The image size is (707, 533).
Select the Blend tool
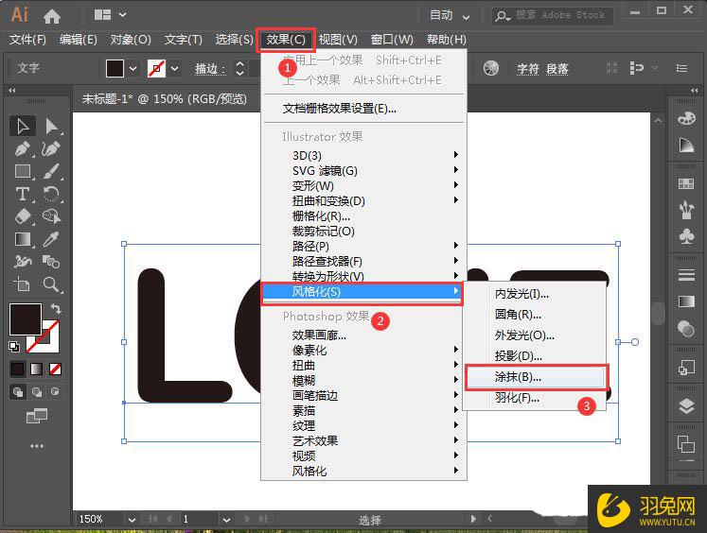click(51, 262)
